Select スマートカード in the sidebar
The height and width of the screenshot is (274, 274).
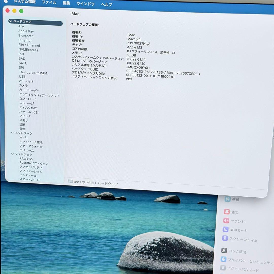[29, 179]
